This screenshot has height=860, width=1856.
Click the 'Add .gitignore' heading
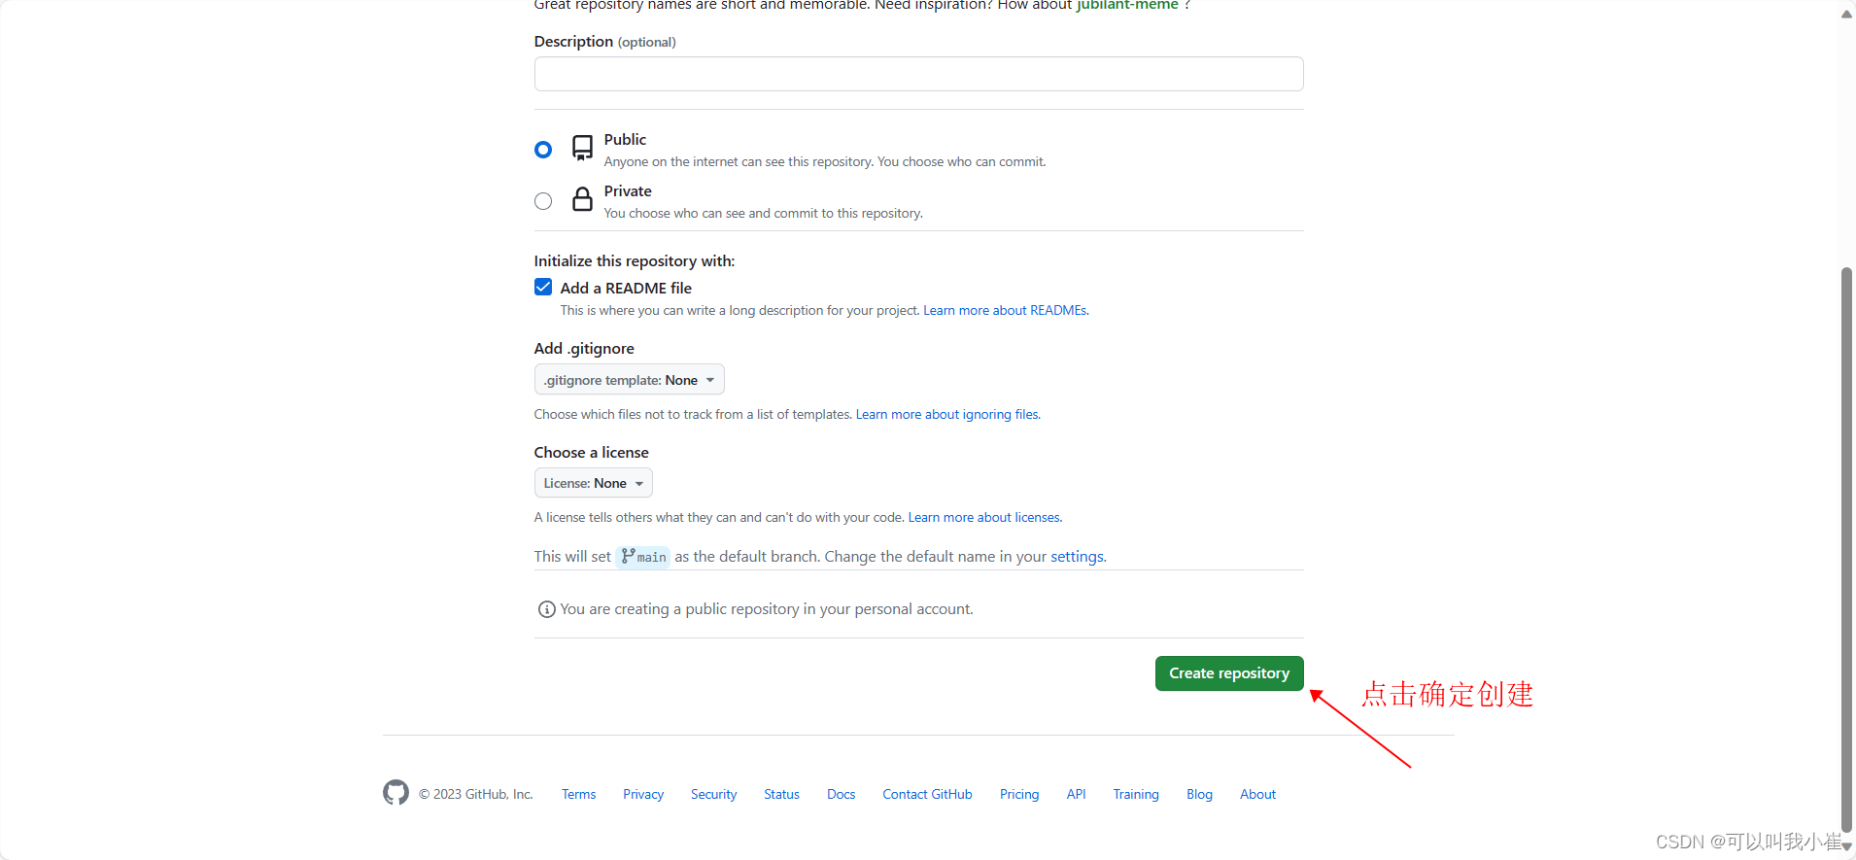click(584, 348)
